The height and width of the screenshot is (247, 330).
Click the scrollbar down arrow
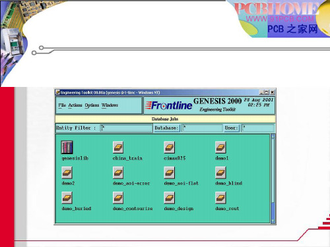273,221
